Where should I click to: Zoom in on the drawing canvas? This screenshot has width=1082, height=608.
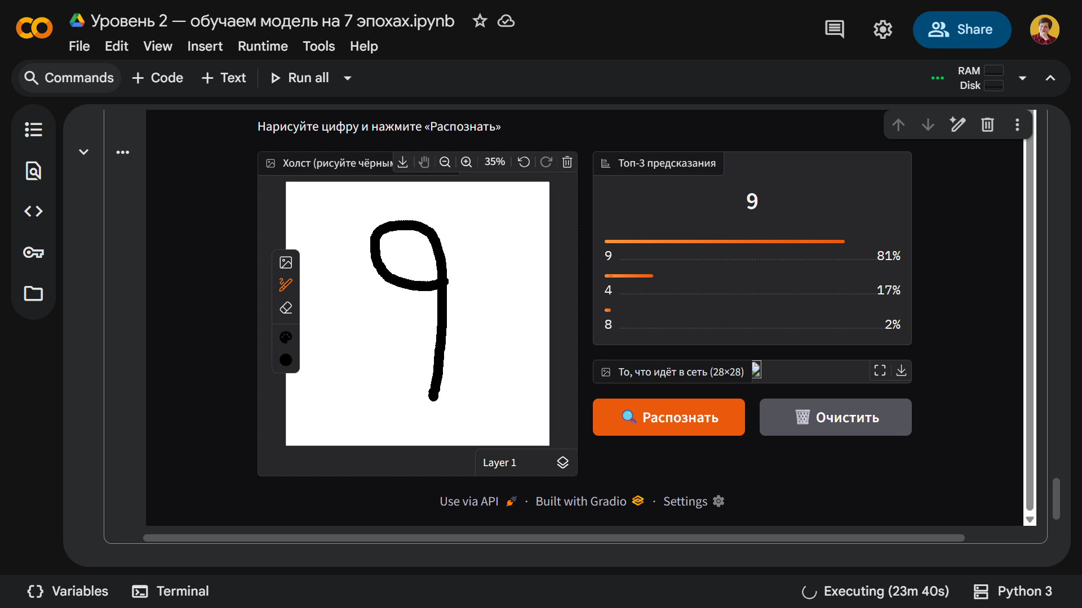coord(466,162)
